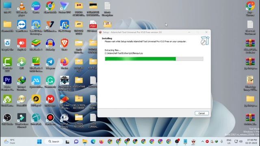The image size is (260, 146).
Task: Open Grammarly desktop shortcut
Action: pos(50,82)
